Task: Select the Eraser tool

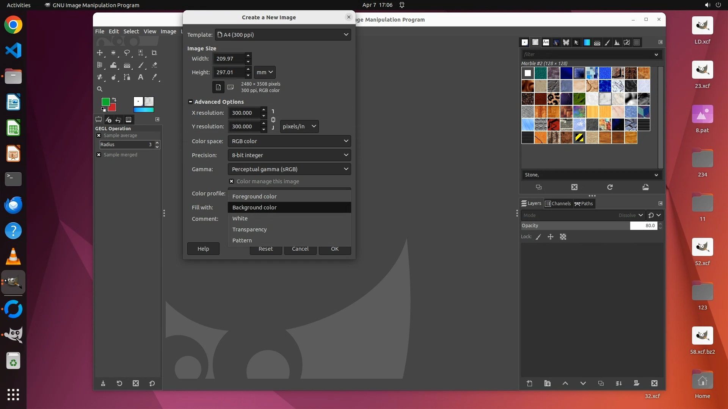Action: tap(154, 65)
